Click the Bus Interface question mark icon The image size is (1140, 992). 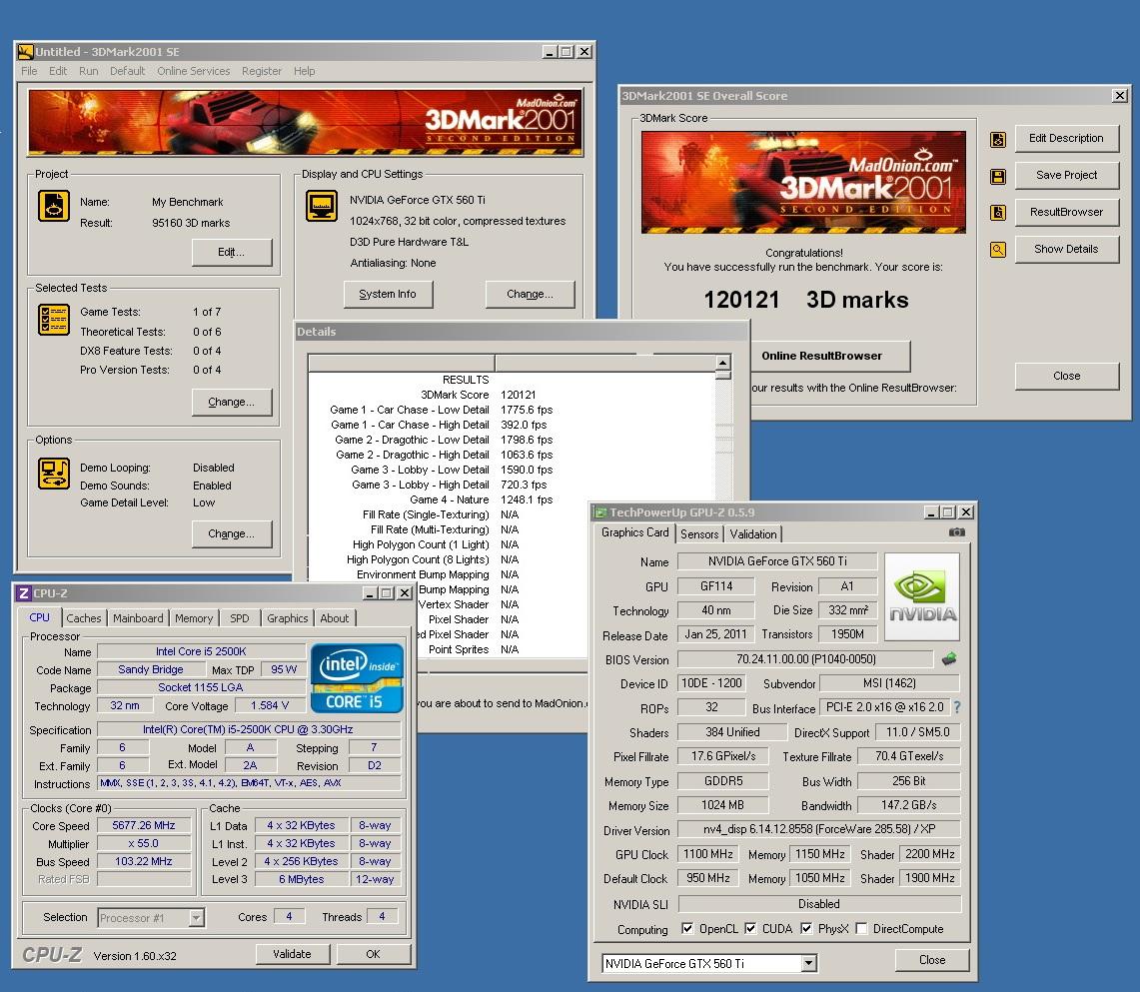tap(957, 707)
